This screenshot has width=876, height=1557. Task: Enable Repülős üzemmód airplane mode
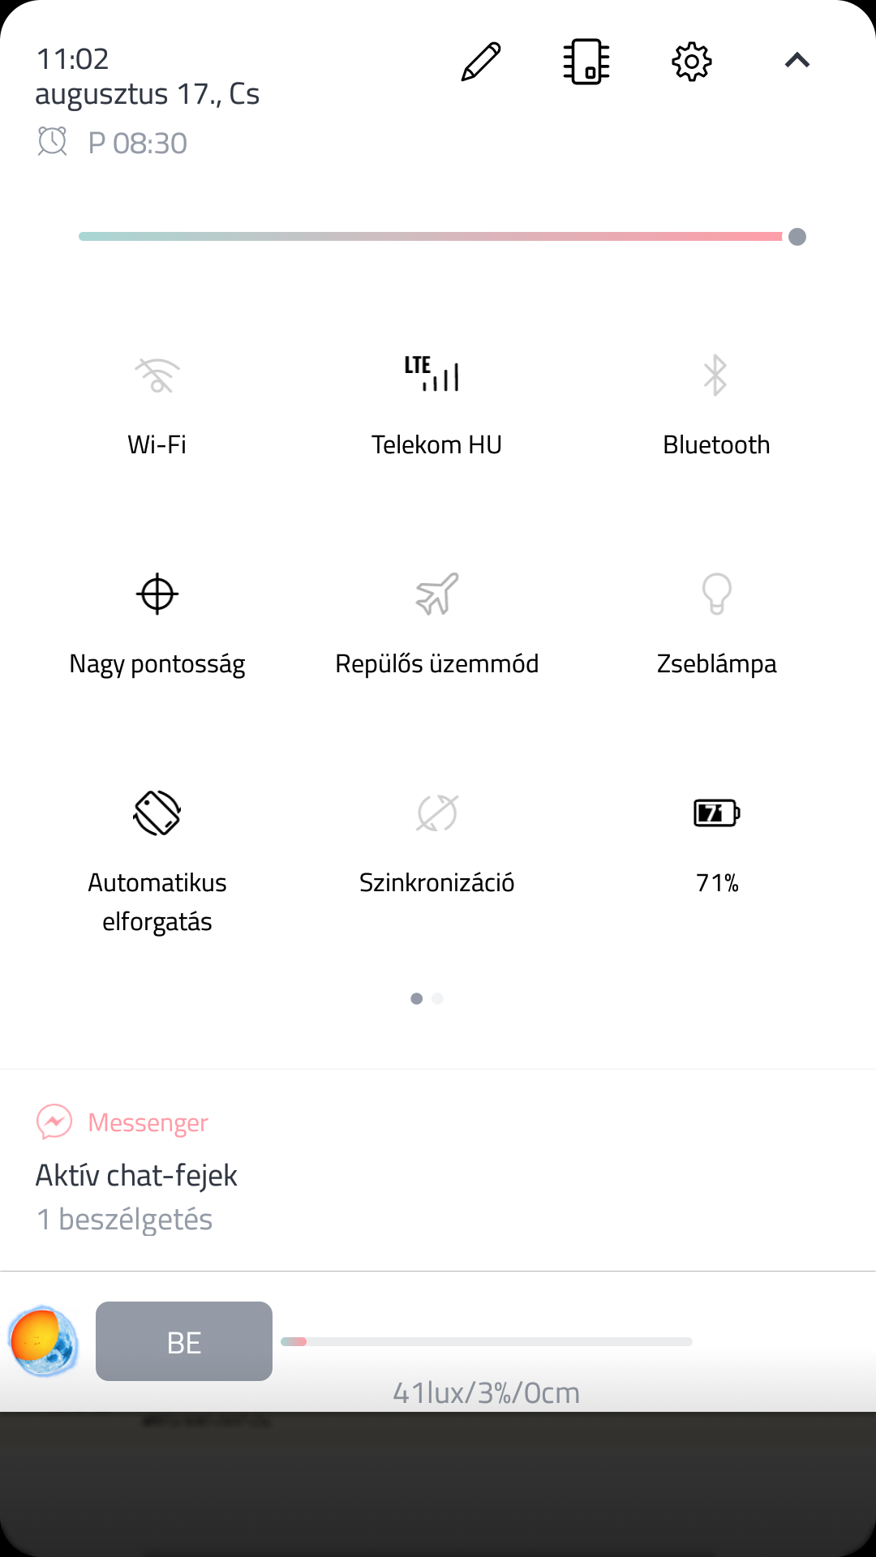point(436,594)
